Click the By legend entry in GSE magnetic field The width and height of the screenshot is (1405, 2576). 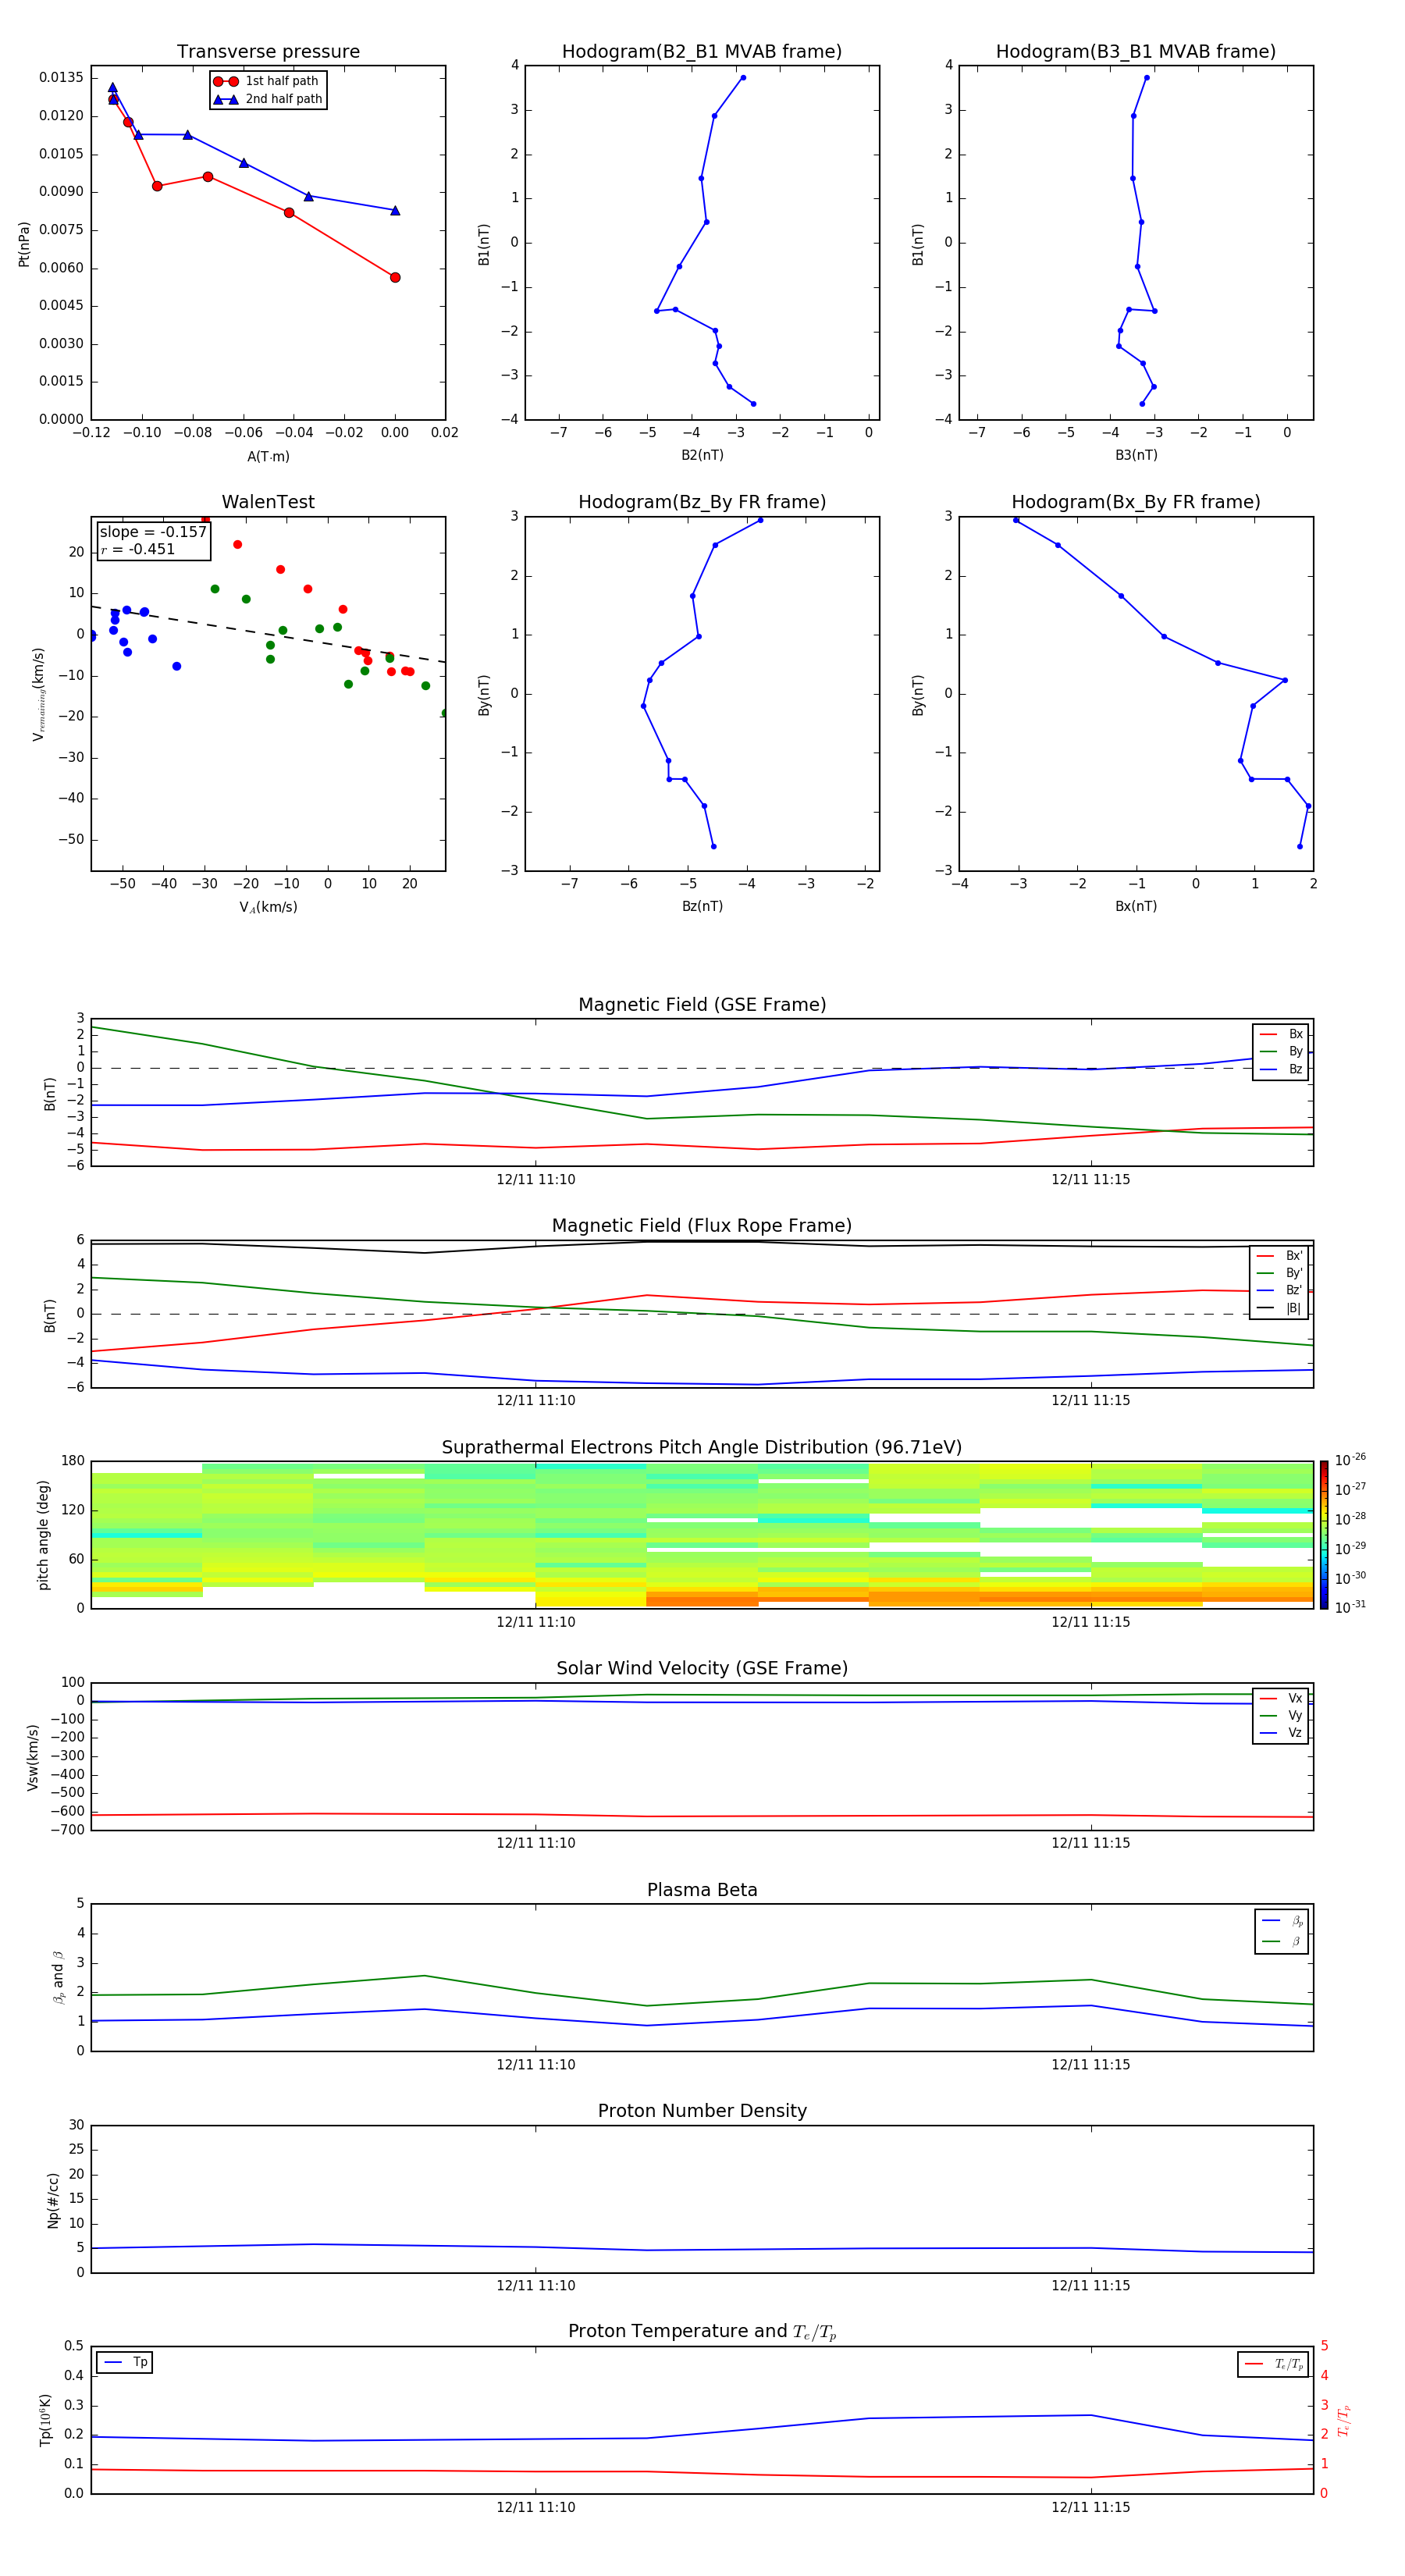coord(1281,1052)
